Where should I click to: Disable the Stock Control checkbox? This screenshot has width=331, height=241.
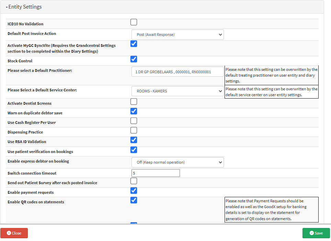click(134, 59)
